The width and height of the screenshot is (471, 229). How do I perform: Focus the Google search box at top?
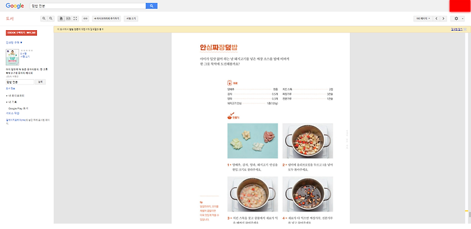(88, 6)
